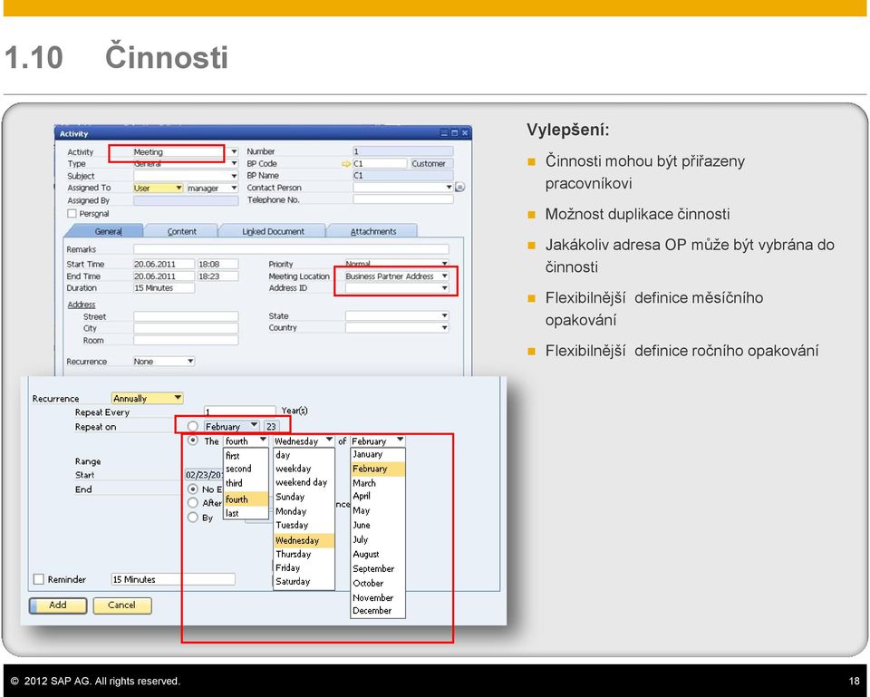Select 'last' in ordinal list
Viewport: 870px width, 697px height.
pos(246,514)
